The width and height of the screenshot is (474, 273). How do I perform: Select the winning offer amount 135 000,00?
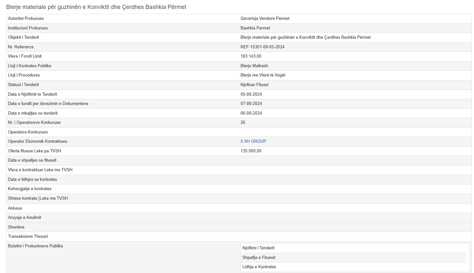pyautogui.click(x=251, y=151)
